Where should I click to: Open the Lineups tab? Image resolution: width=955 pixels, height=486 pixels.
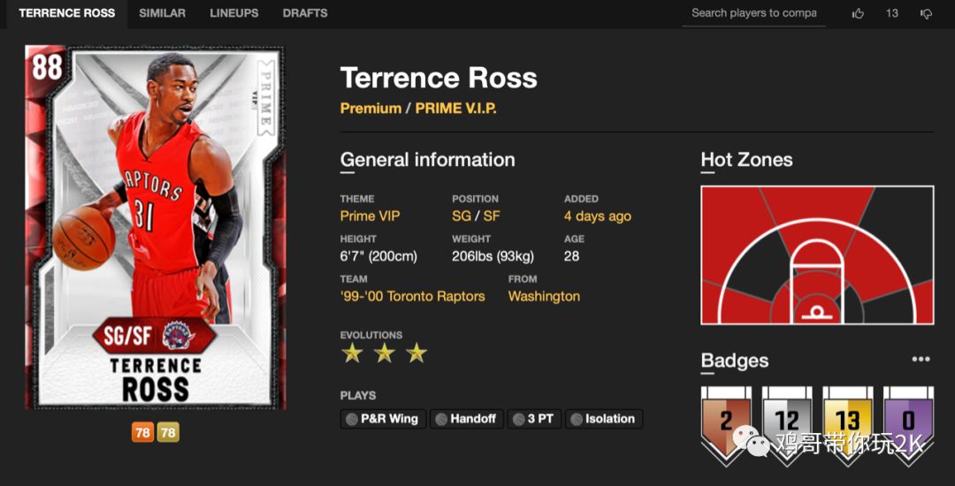pyautogui.click(x=234, y=13)
